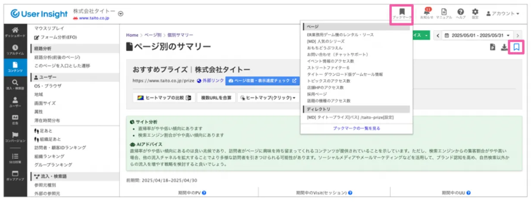Image resolution: width=531 pixels, height=203 pixels.
Task: Open OS・ブラウザ menu item
Action: point(48,86)
